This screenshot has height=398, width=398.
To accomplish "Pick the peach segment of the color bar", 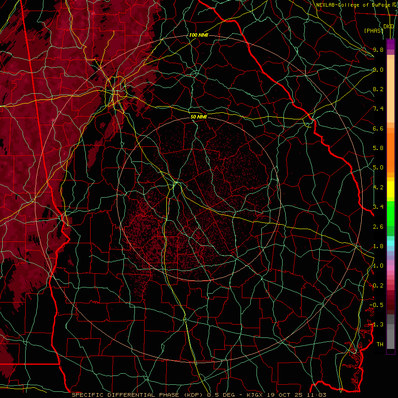I will [390, 91].
